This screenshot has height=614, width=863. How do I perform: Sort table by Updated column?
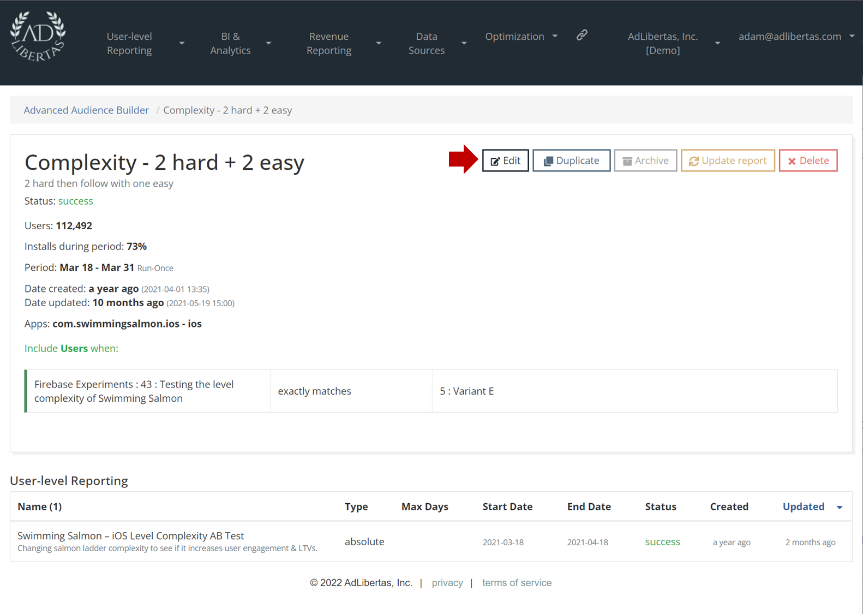coord(804,506)
